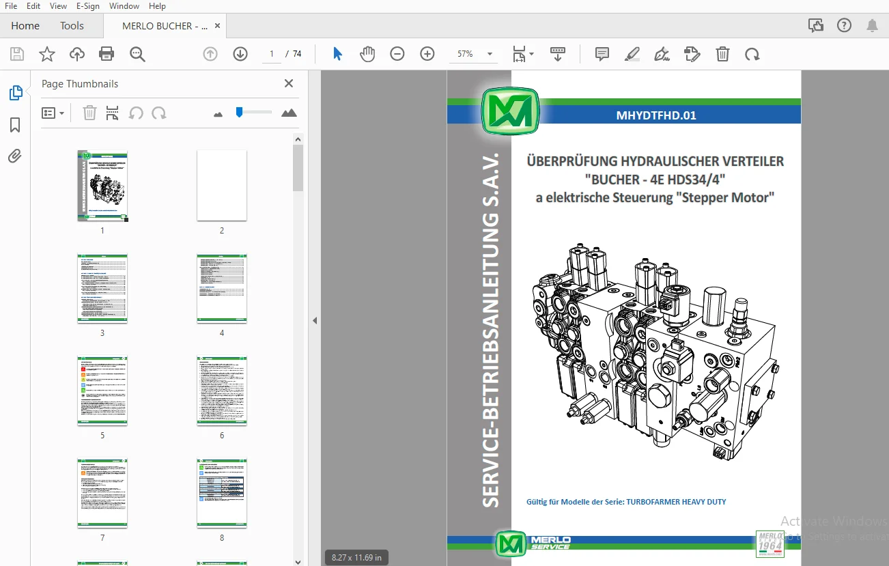Activate the hand pan tool
Screen dimensions: 889x566
[x=367, y=54]
